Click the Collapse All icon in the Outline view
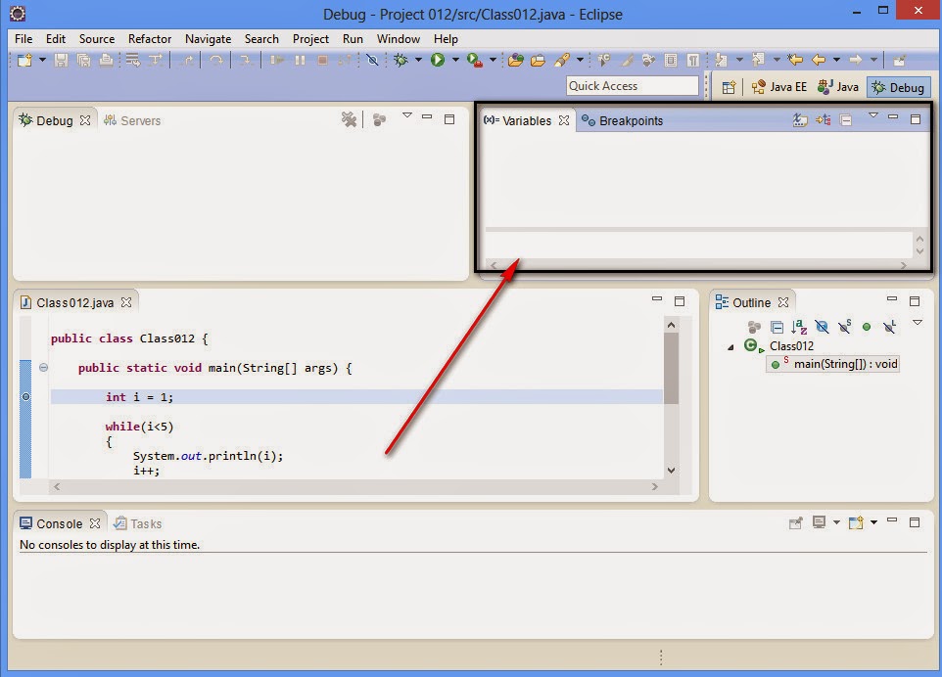 pos(777,327)
